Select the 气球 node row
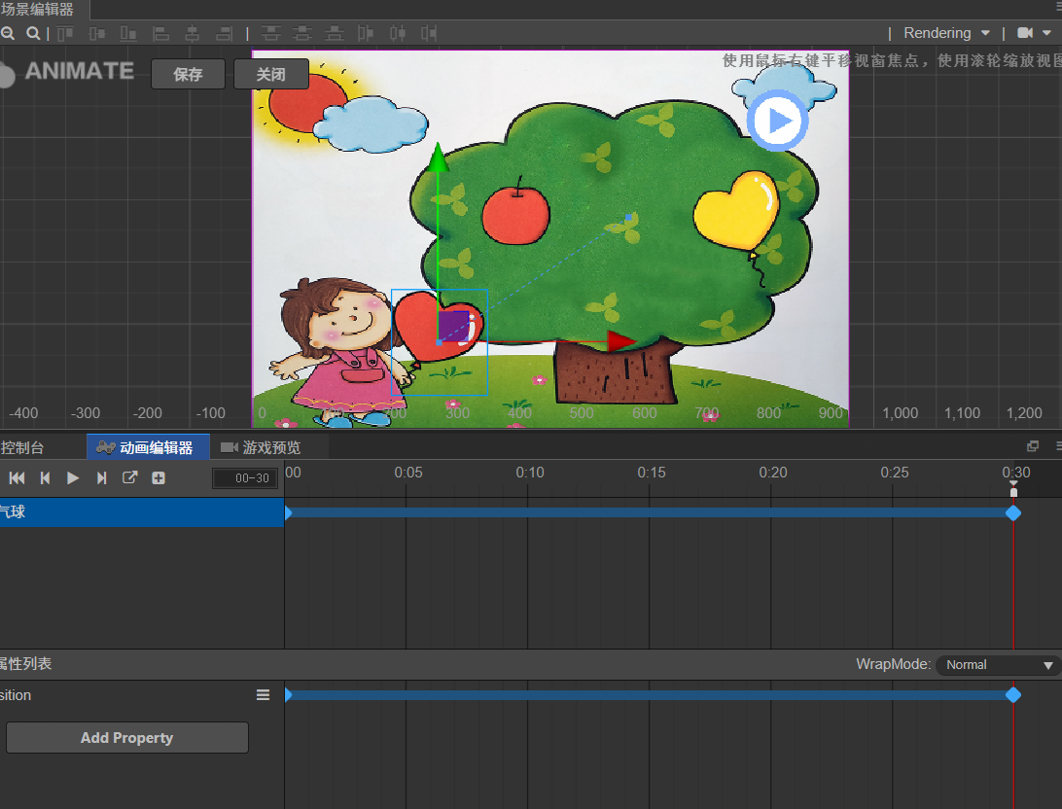Screen dimensions: 1062x809 click(142, 511)
